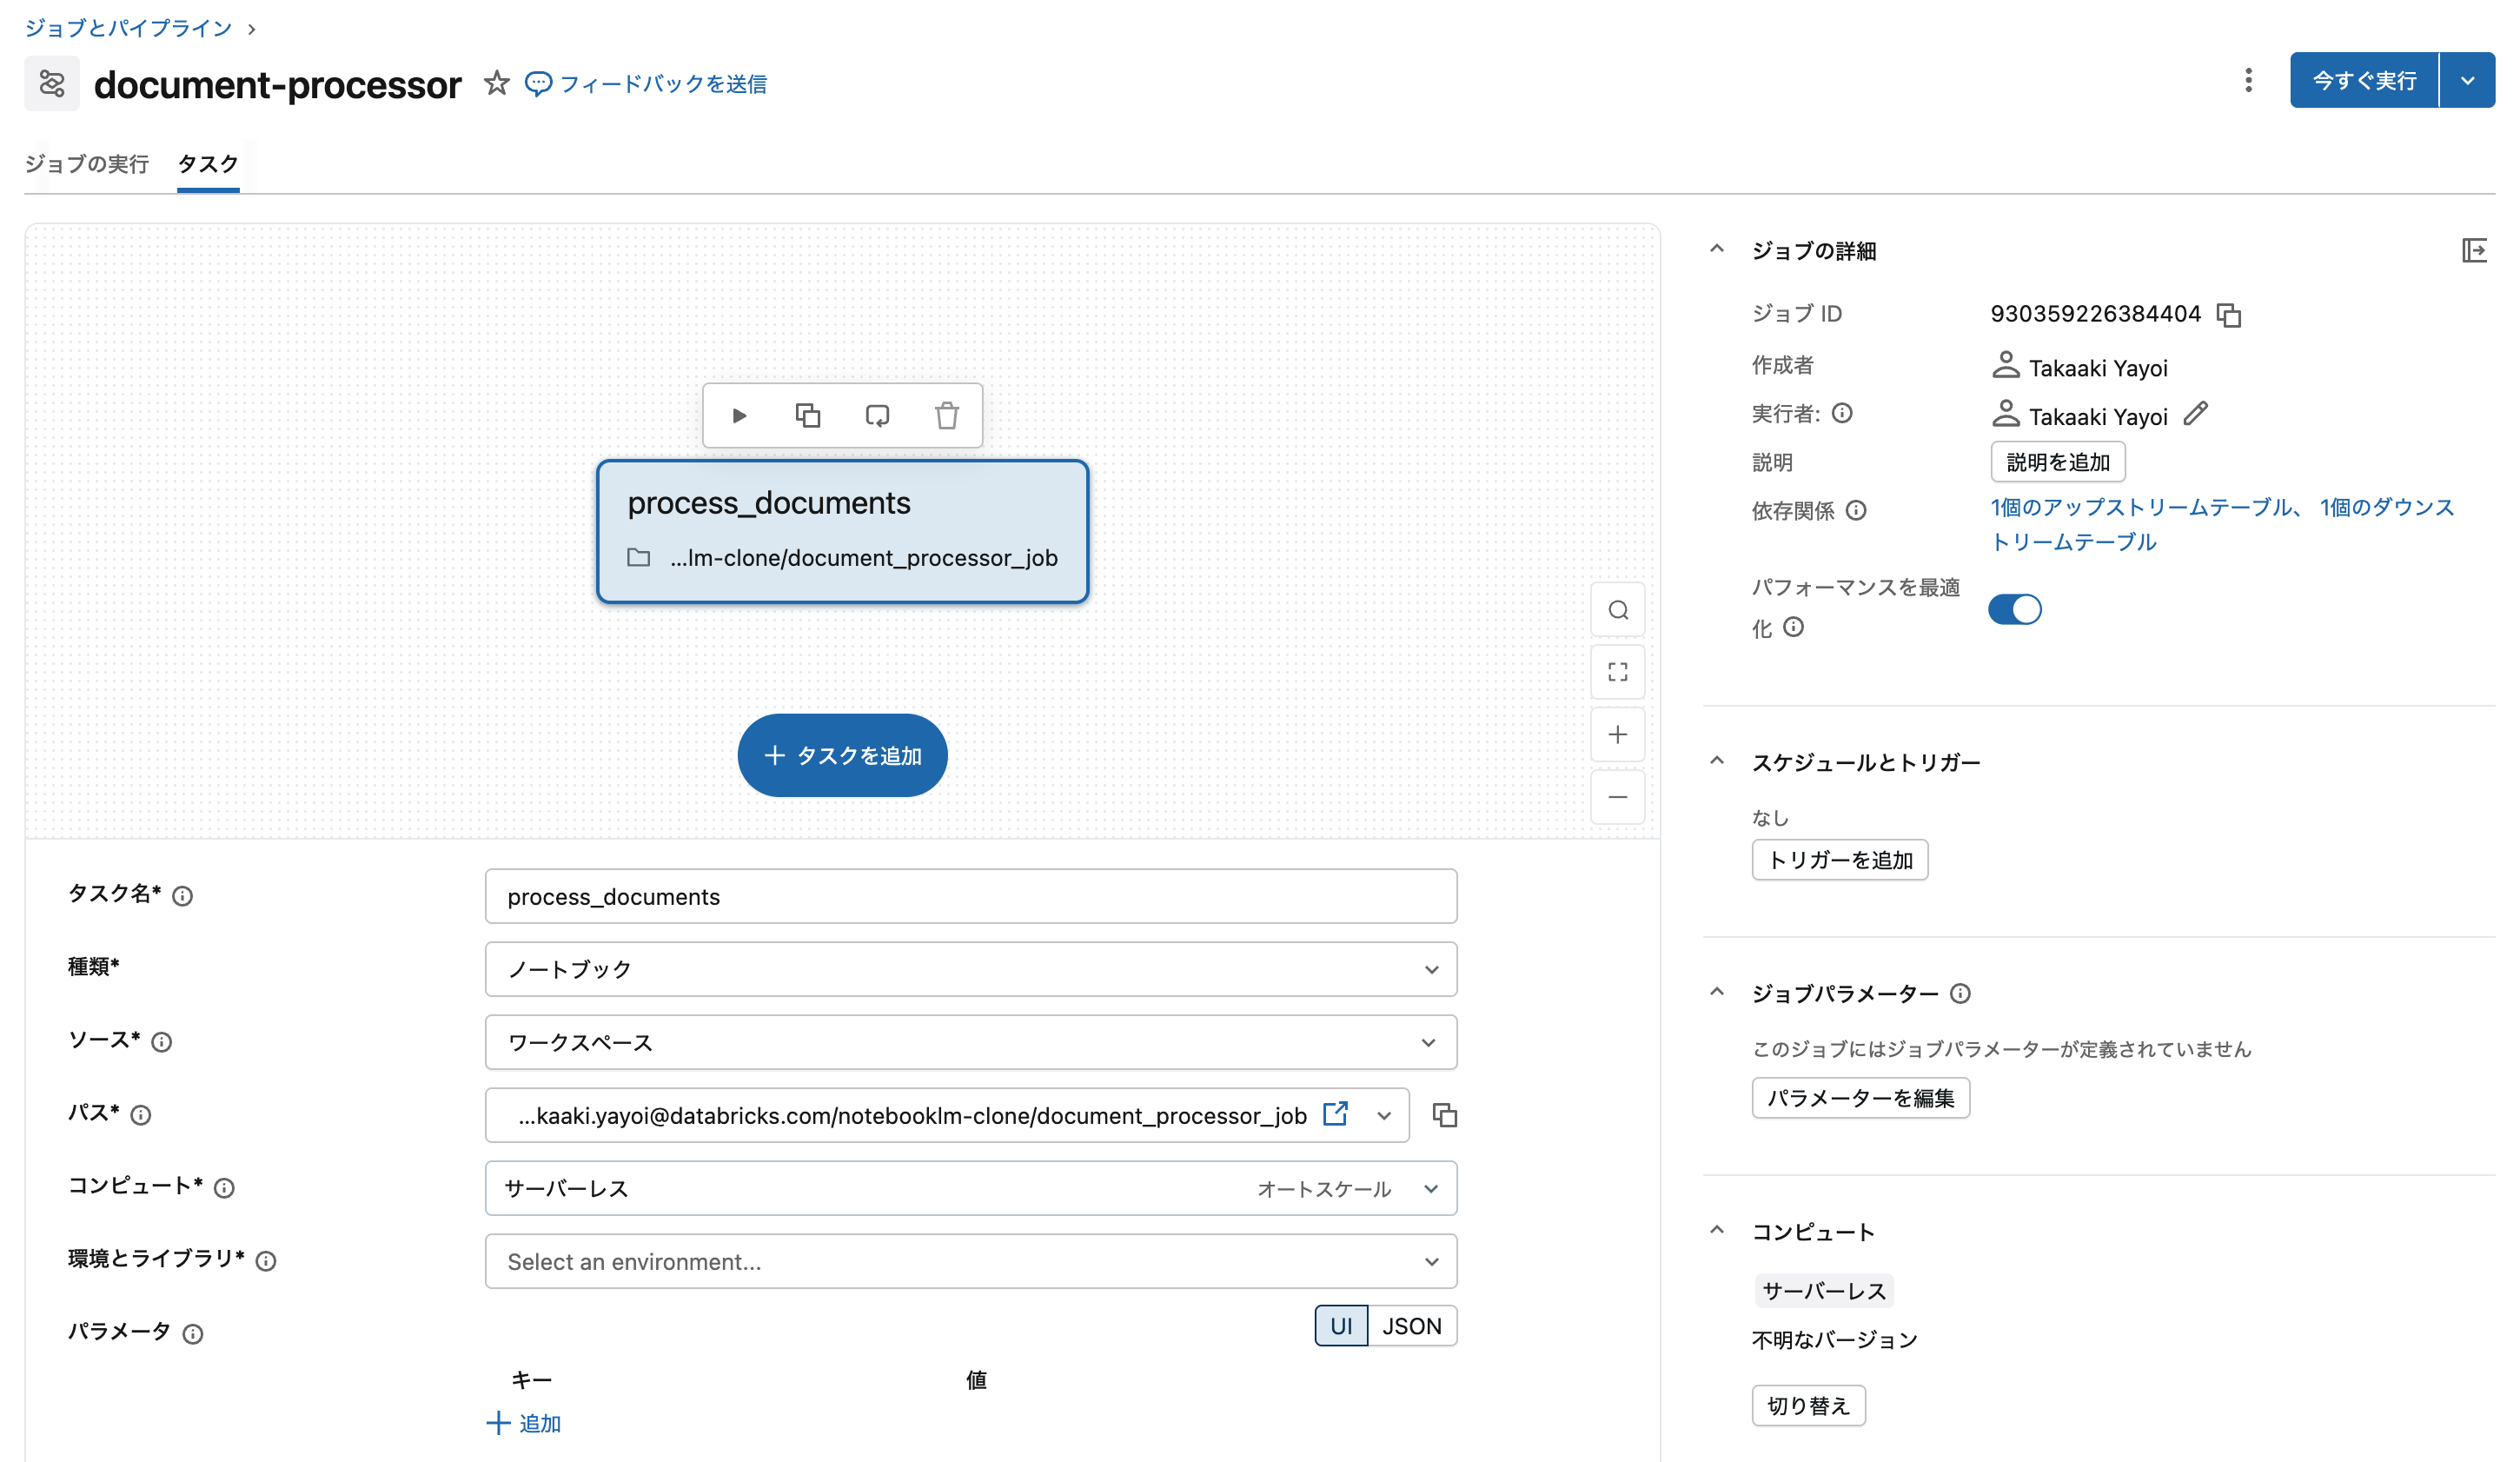Click the タスク名 input field
Image resolution: width=2520 pixels, height=1462 pixels.
(x=970, y=896)
